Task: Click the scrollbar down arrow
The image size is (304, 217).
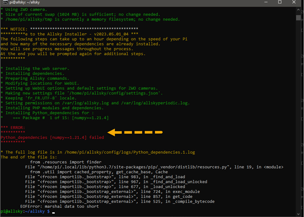Action: (x=298, y=214)
